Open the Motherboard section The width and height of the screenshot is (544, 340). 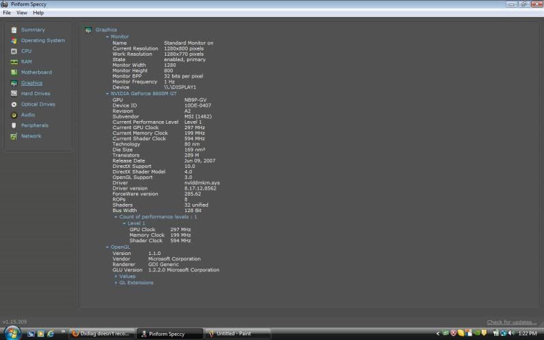click(37, 73)
